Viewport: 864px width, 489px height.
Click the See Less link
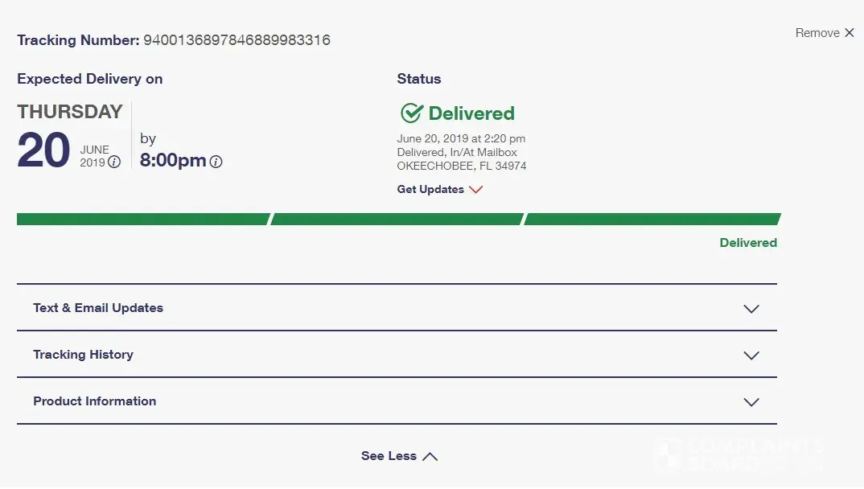click(389, 456)
